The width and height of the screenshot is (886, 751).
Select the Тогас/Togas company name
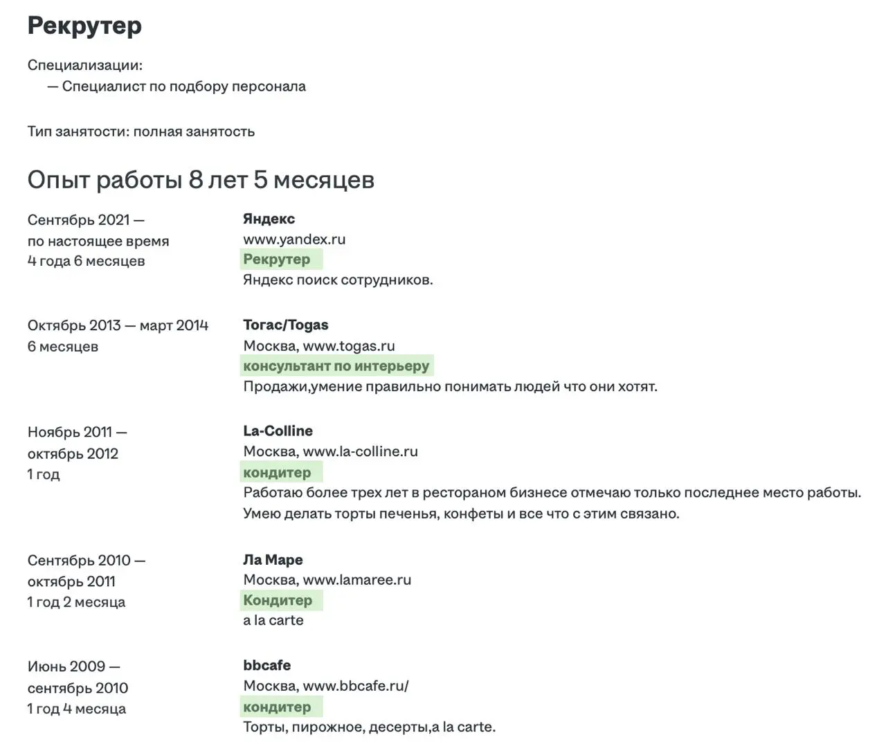(286, 324)
